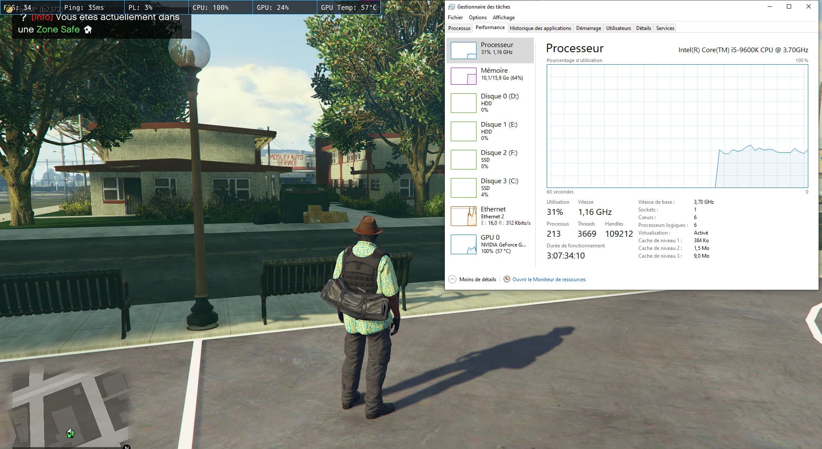Click the Cache de niveau 3 9,0 Mo value

click(x=701, y=256)
